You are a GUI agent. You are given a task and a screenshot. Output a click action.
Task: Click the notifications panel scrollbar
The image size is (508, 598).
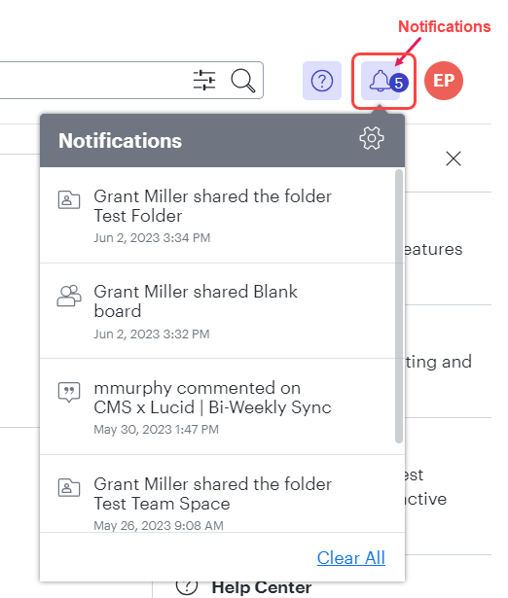click(399, 306)
